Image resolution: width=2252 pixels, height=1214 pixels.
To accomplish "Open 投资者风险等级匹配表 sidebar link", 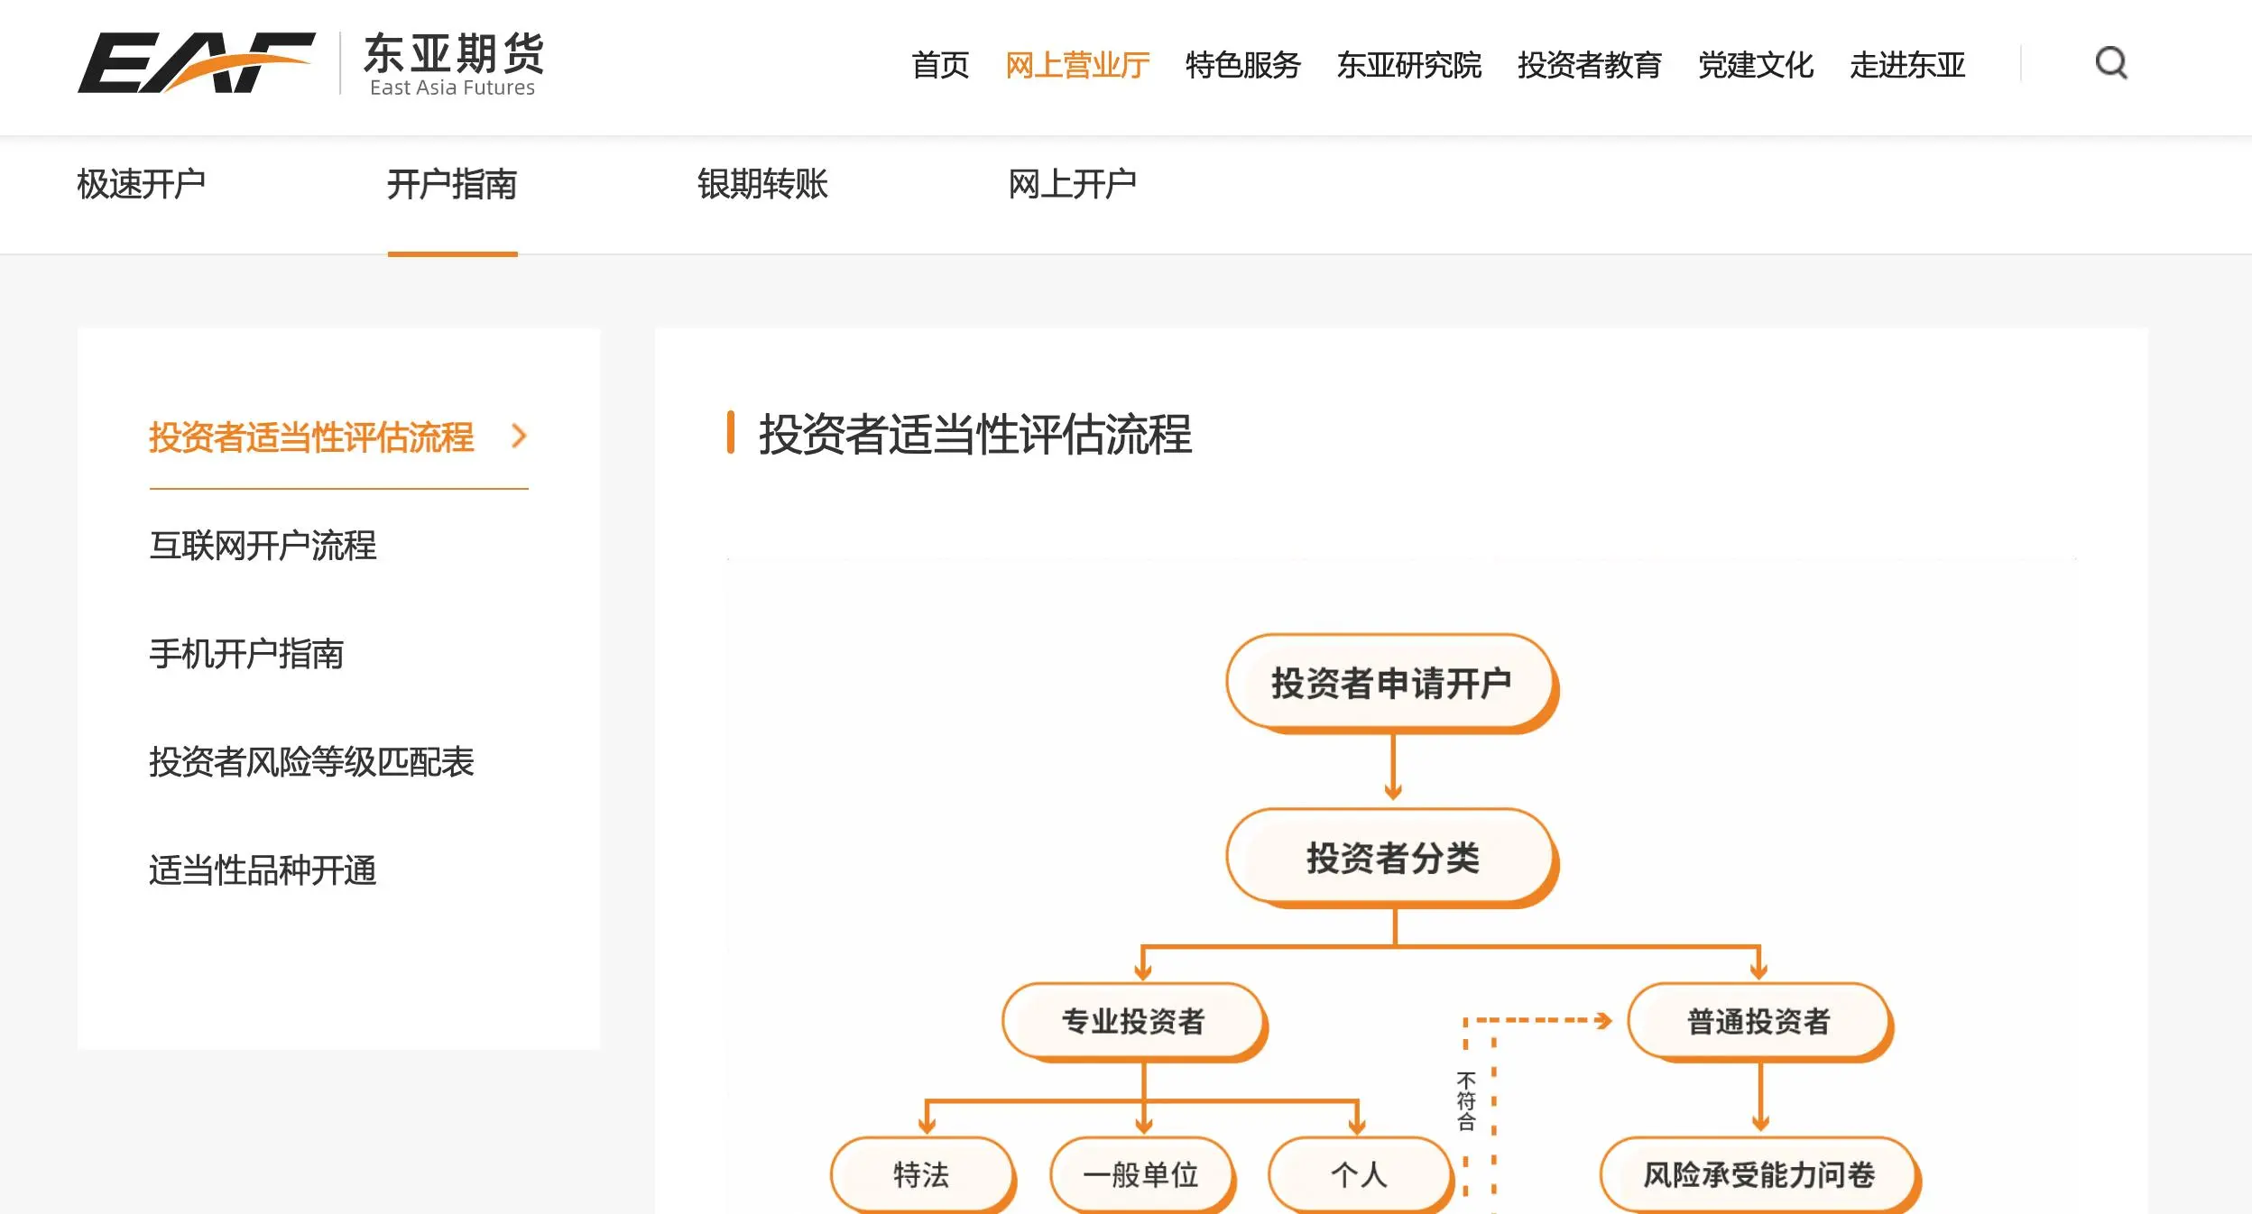I will click(x=311, y=762).
